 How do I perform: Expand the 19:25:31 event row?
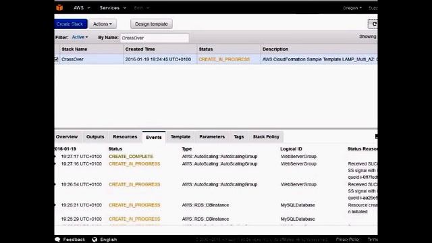click(x=55, y=205)
